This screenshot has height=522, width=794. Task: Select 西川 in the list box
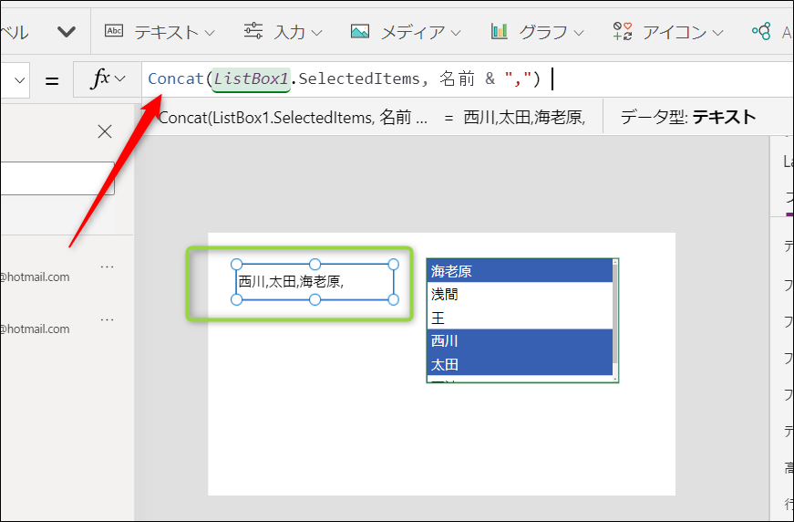(520, 341)
